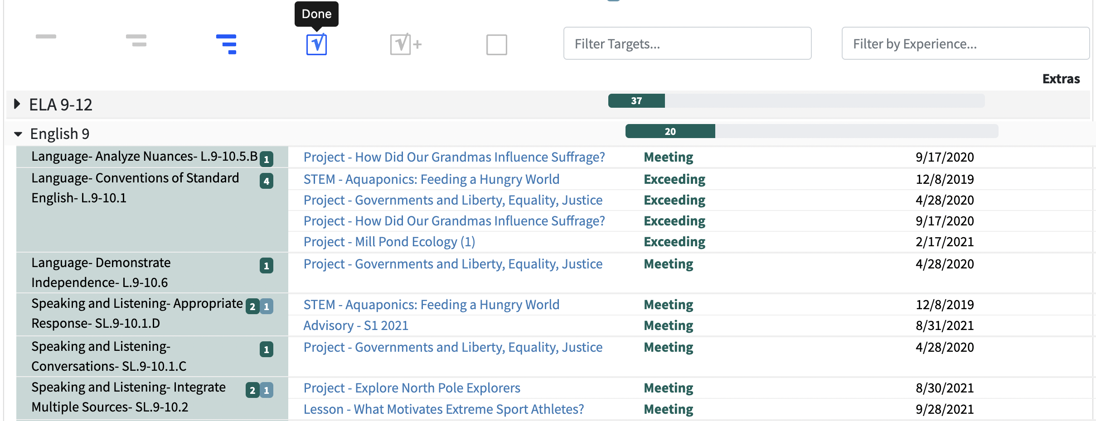Select the three-level expanded view icon
Screen dimensions: 1096x421
click(x=226, y=44)
